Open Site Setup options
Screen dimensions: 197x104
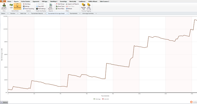[27, 4]
